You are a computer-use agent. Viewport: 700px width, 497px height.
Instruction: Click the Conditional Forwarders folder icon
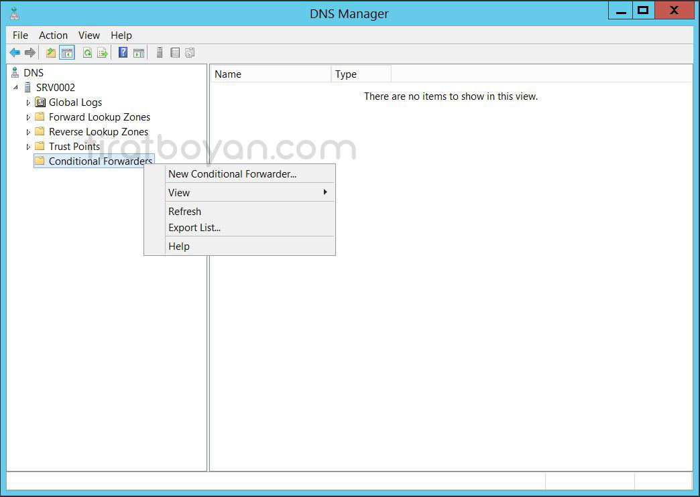(40, 161)
